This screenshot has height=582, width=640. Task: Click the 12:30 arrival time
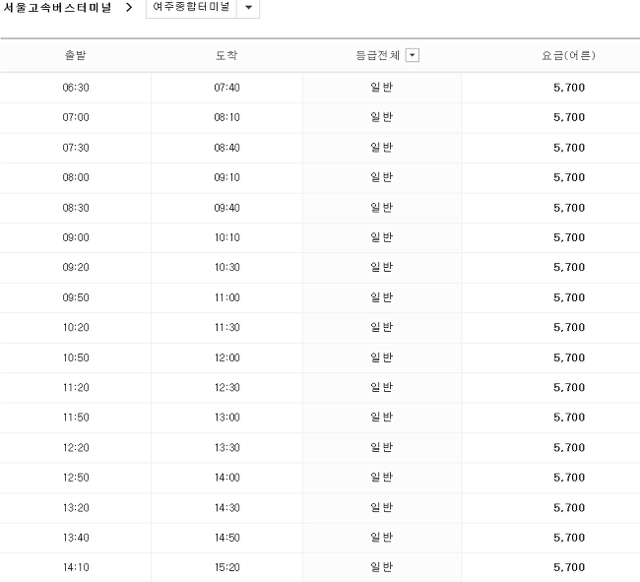pyautogui.click(x=226, y=387)
